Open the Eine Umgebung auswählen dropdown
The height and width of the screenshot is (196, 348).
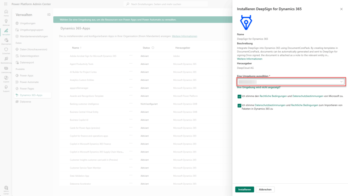coord(291,82)
